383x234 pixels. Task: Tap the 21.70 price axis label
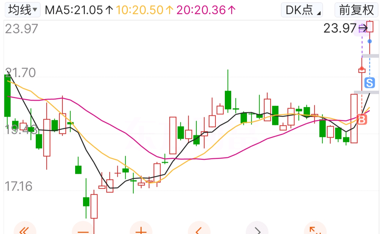pyautogui.click(x=20, y=73)
